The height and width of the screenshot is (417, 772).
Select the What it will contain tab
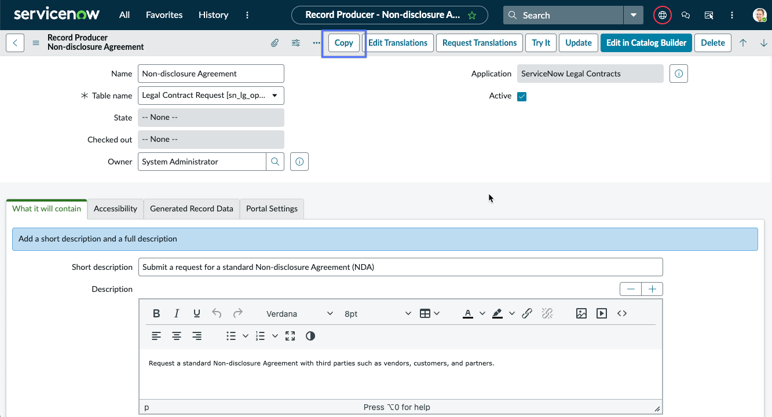(47, 209)
